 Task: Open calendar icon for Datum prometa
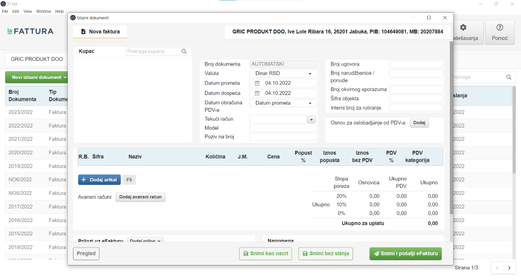click(x=257, y=83)
